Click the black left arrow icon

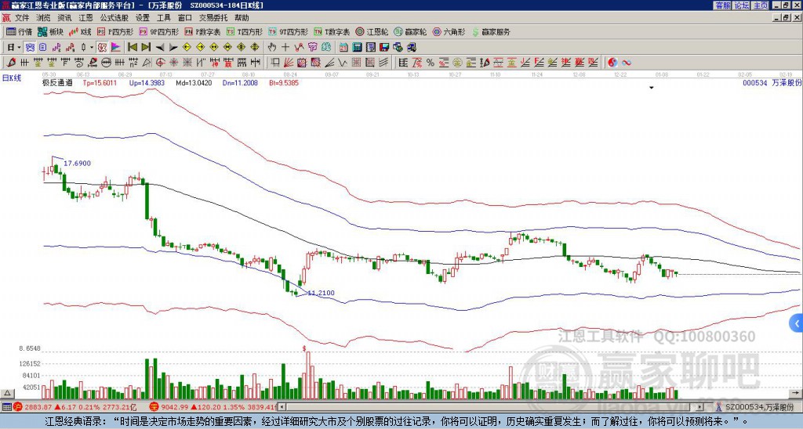(159, 48)
